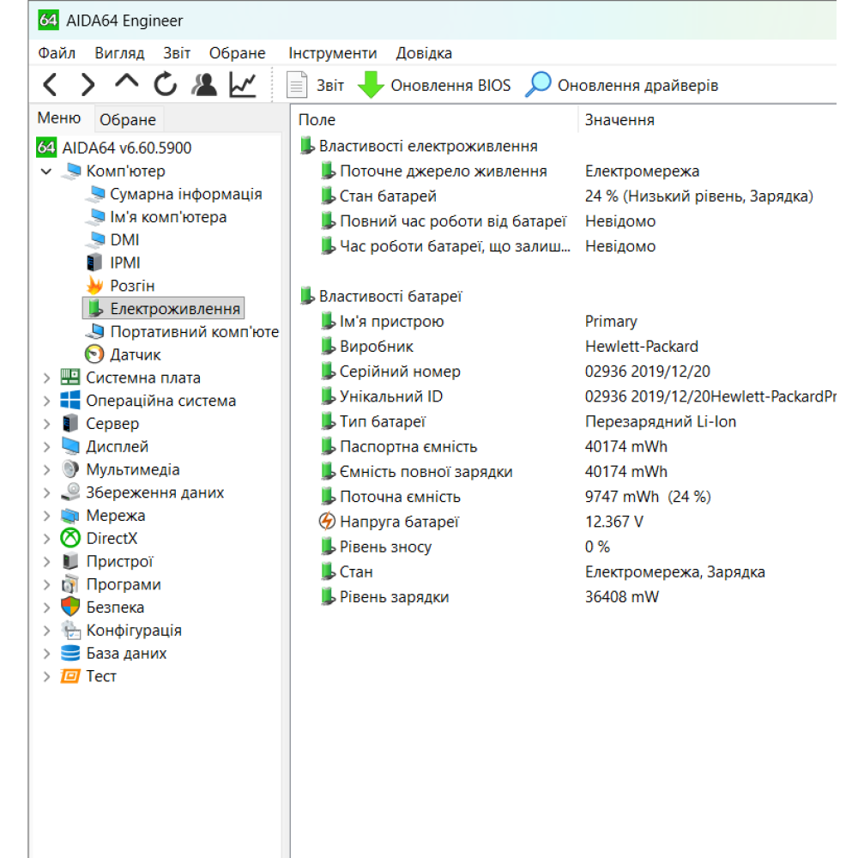
Task: Switch to the Обране tab
Action: 128,120
